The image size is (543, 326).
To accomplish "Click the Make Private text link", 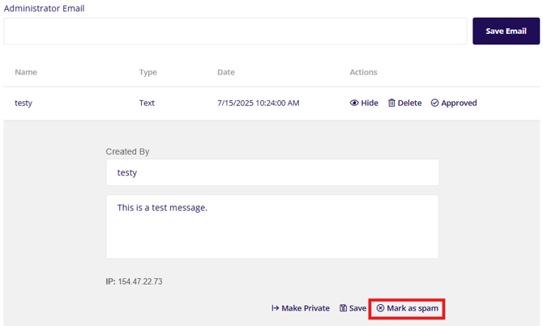I will (x=306, y=308).
